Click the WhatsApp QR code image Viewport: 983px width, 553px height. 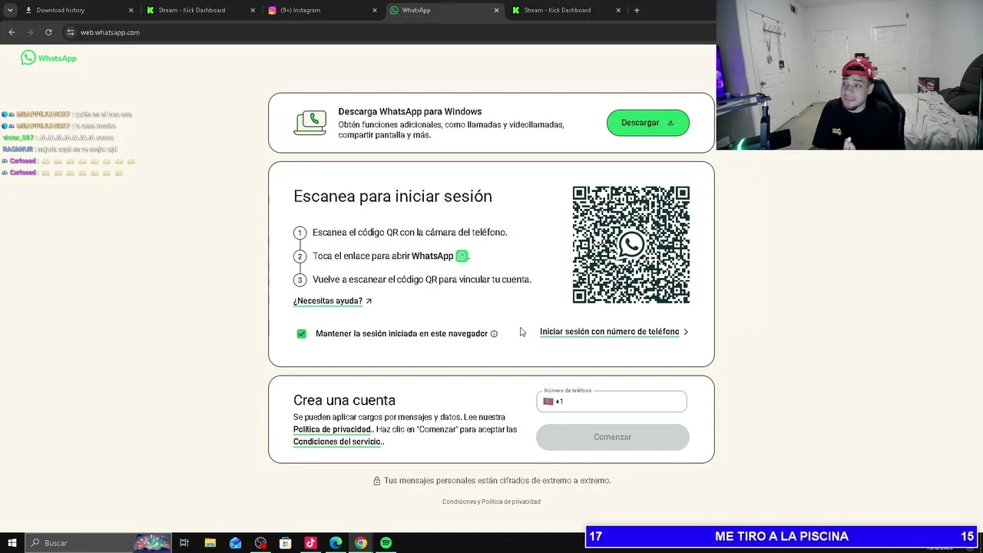click(631, 244)
